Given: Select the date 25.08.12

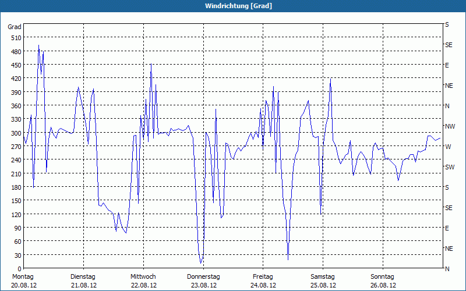Looking at the screenshot, I should coord(323,285).
